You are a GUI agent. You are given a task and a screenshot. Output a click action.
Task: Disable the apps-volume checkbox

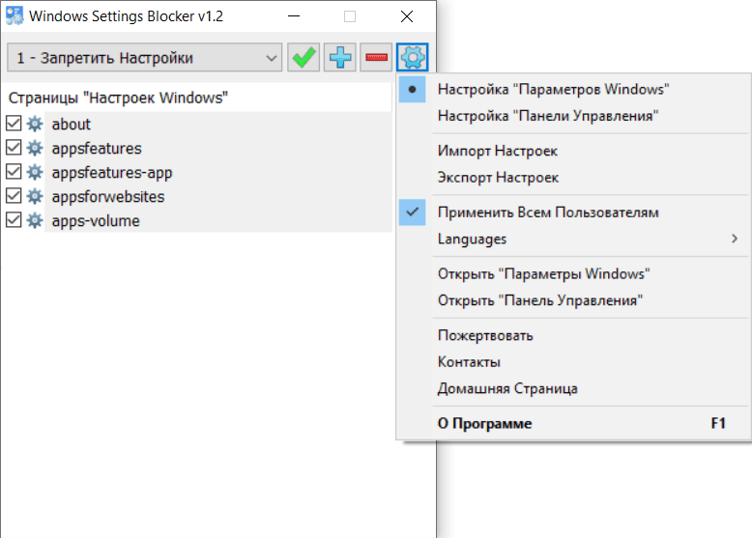pyautogui.click(x=14, y=220)
